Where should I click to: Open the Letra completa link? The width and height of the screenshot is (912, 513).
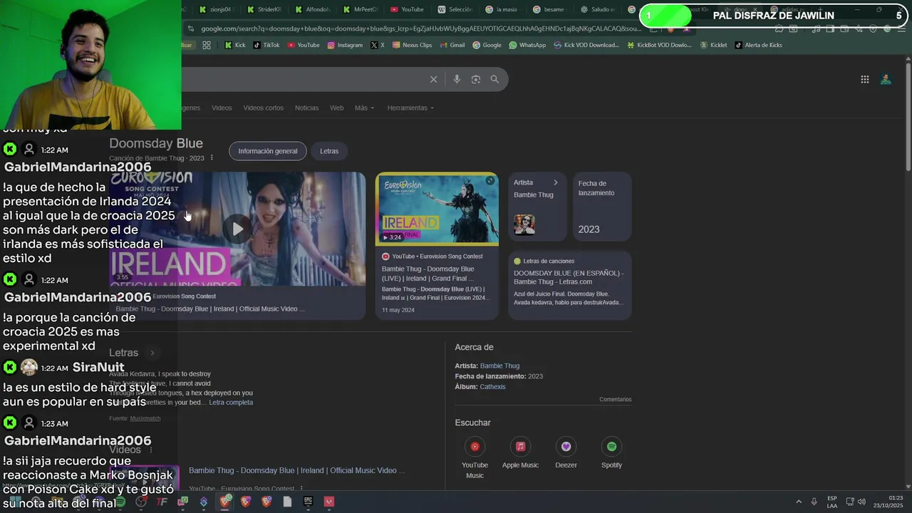pyautogui.click(x=231, y=403)
